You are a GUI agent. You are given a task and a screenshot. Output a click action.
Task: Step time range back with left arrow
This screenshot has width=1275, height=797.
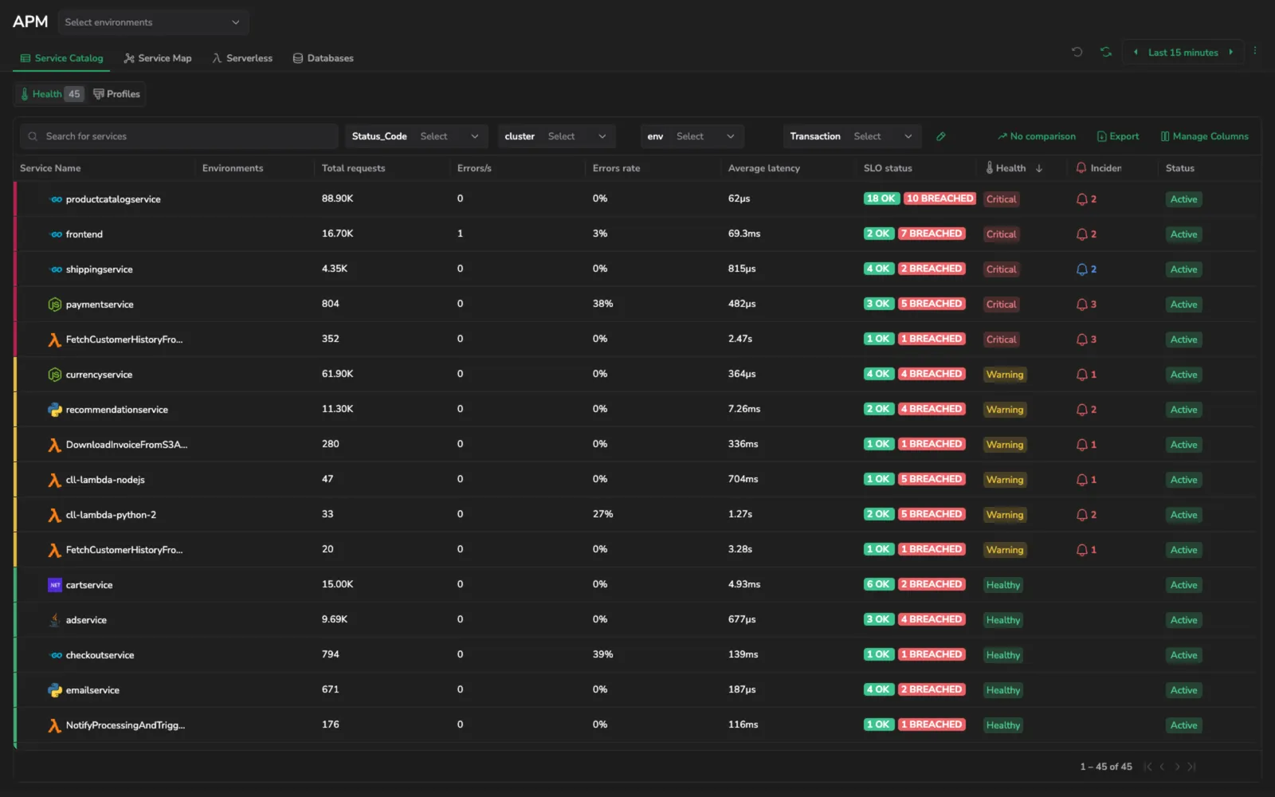click(1136, 53)
